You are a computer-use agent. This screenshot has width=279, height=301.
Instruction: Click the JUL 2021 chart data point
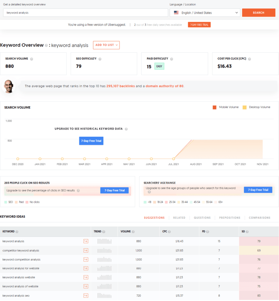(173, 159)
